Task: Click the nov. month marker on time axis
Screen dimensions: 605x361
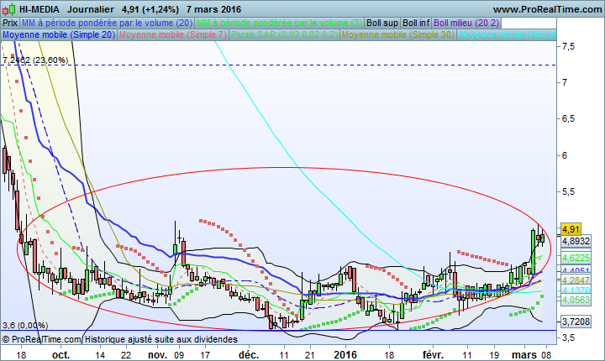Action: pos(158,354)
